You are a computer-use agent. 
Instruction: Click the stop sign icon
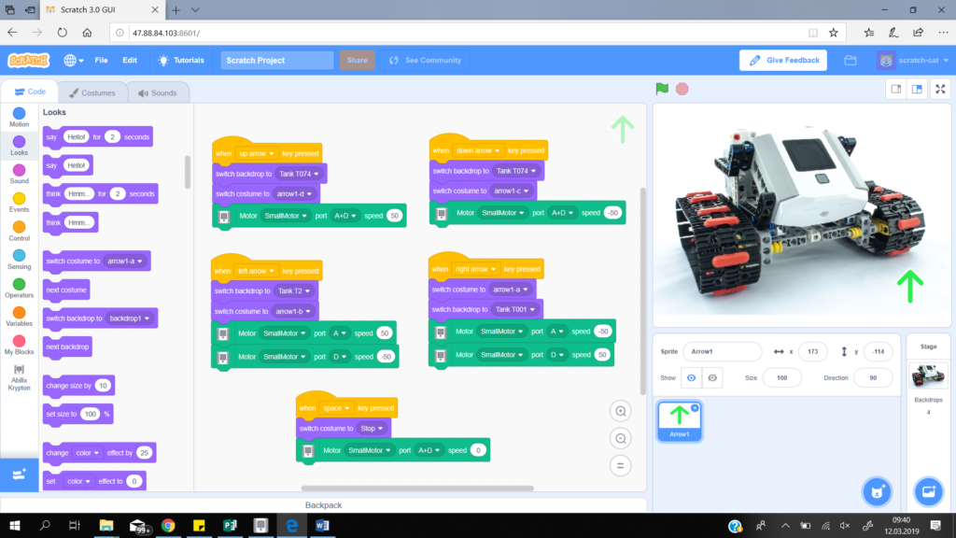pos(682,89)
